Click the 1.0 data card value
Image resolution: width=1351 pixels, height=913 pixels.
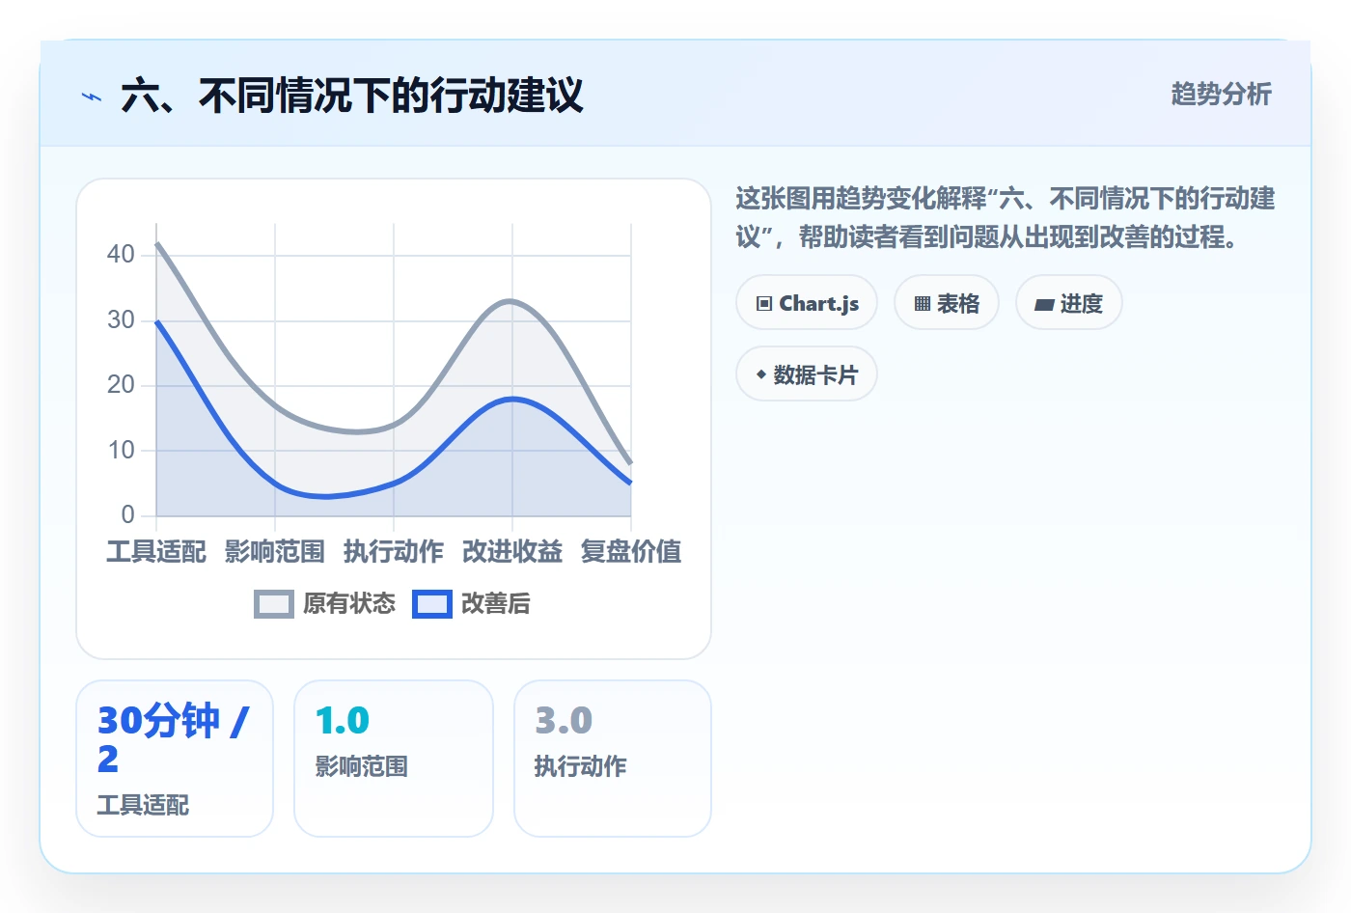[343, 721]
